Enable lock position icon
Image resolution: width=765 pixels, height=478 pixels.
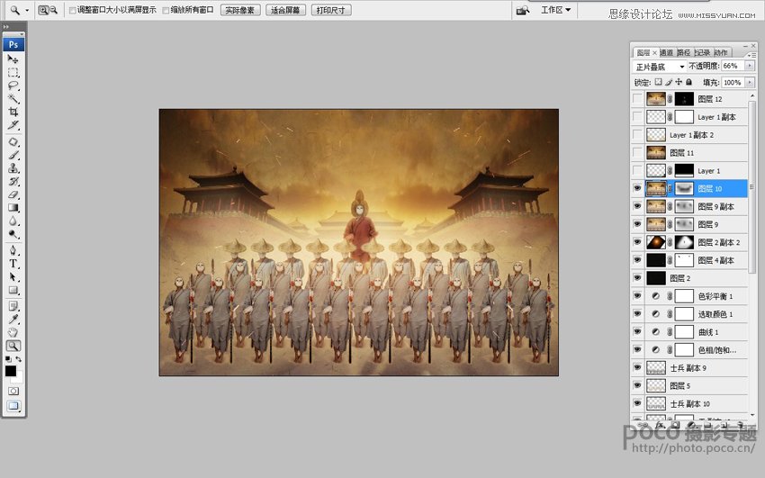[x=679, y=82]
